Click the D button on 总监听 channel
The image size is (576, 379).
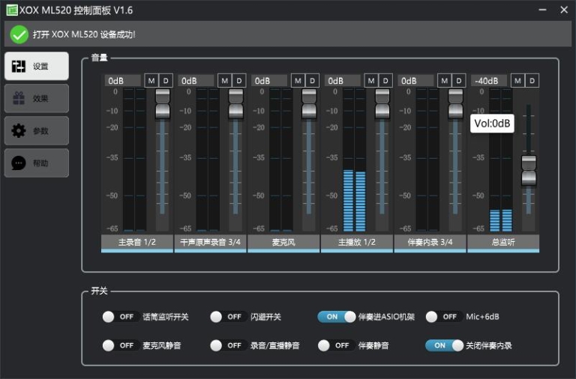click(x=532, y=81)
